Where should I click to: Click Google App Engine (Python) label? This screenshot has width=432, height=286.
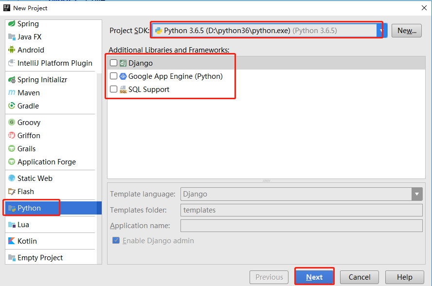pos(175,76)
